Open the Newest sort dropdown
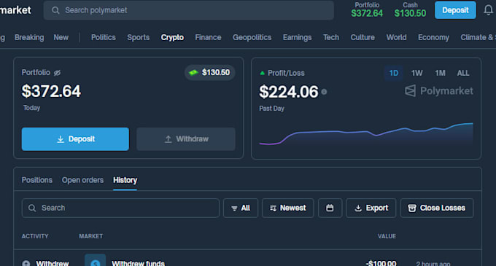Screen dimensions: 496x266 point(288,208)
